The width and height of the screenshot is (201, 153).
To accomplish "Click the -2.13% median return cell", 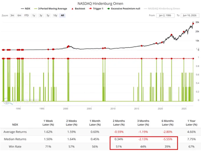I will (x=143, y=139).
